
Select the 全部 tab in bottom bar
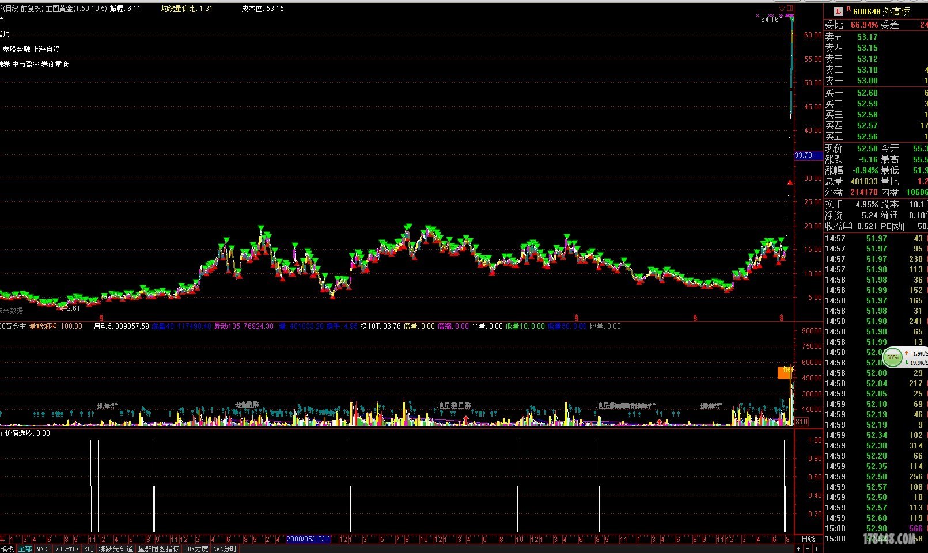click(25, 549)
